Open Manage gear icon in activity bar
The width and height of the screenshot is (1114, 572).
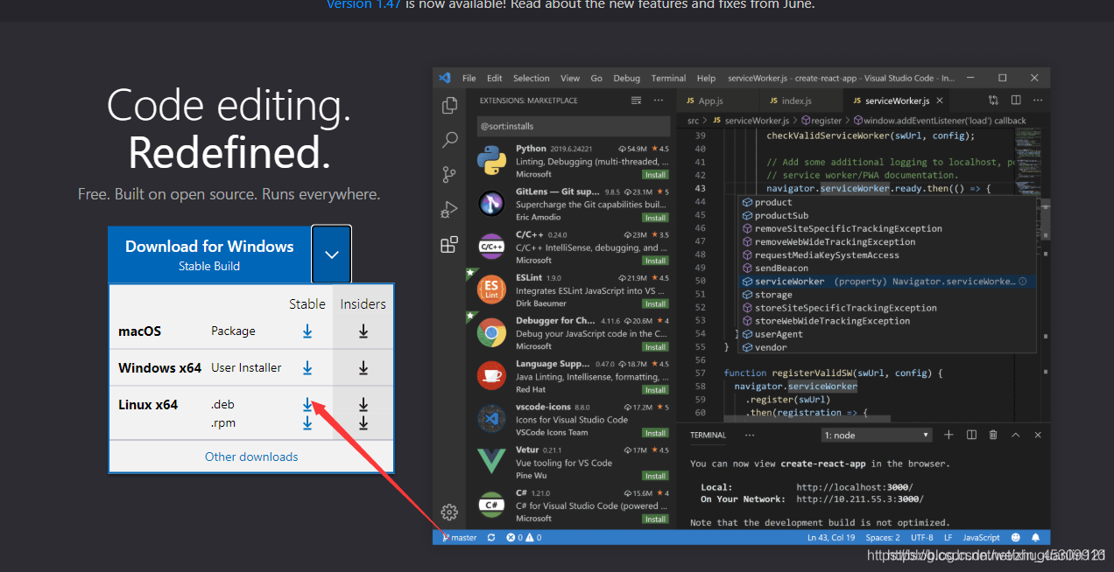coord(449,512)
